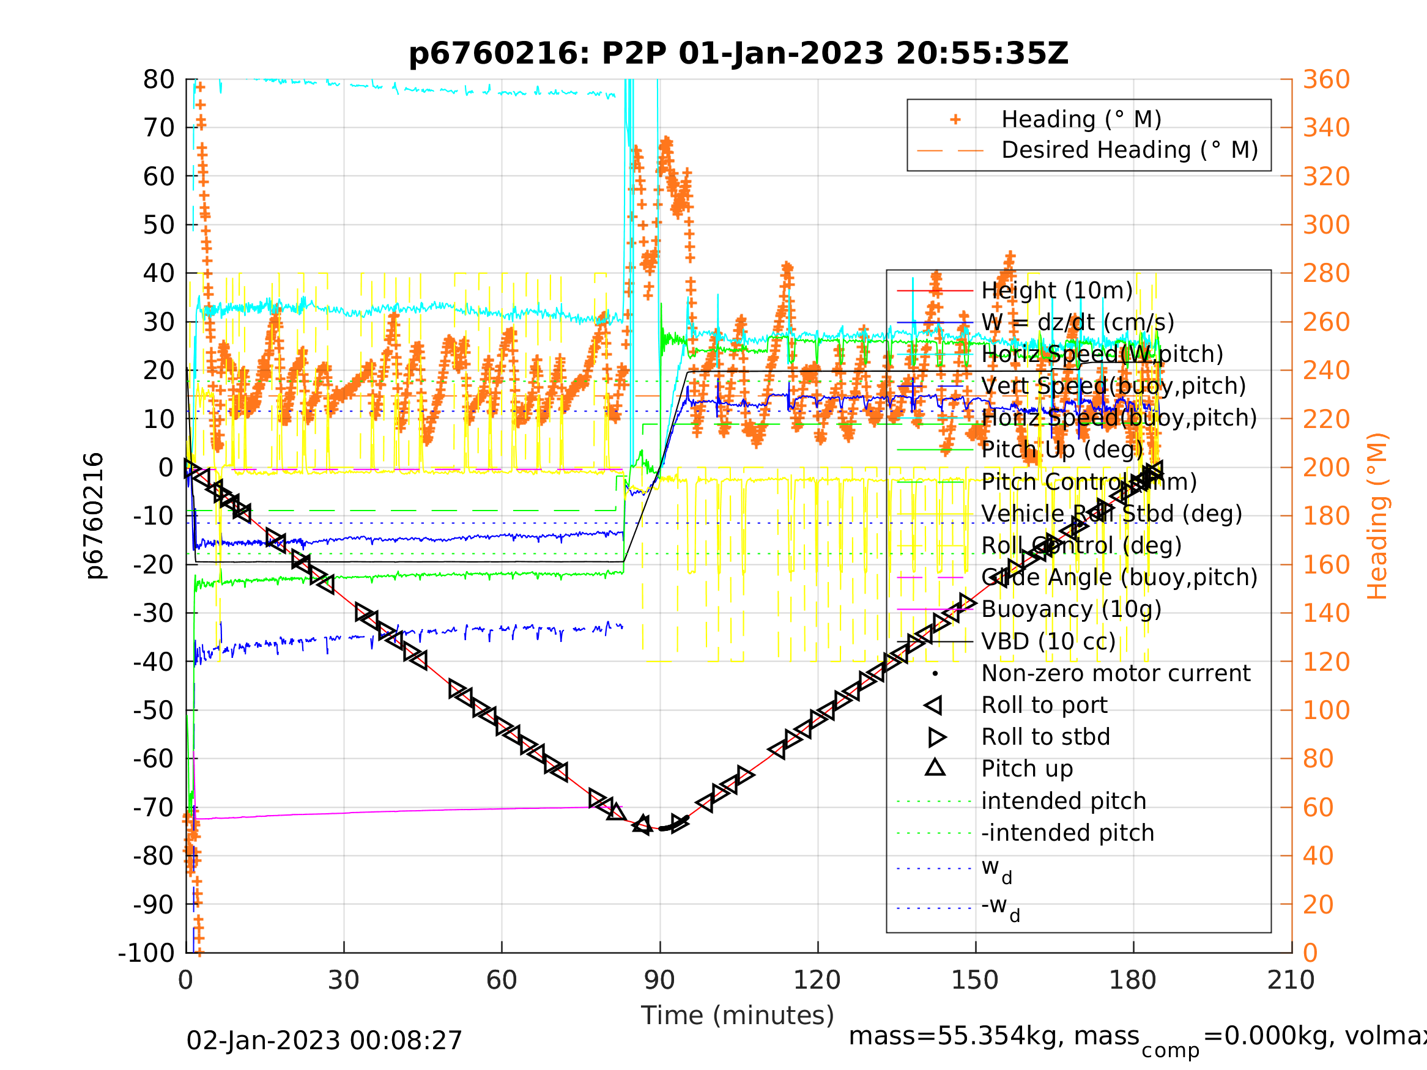Screen dimensions: 1427x1070
Task: Click the orange plus marker in heading legend
Action: coord(955,119)
